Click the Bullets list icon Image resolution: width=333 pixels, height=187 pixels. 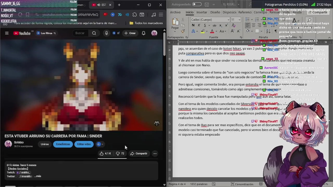click(x=247, y=20)
